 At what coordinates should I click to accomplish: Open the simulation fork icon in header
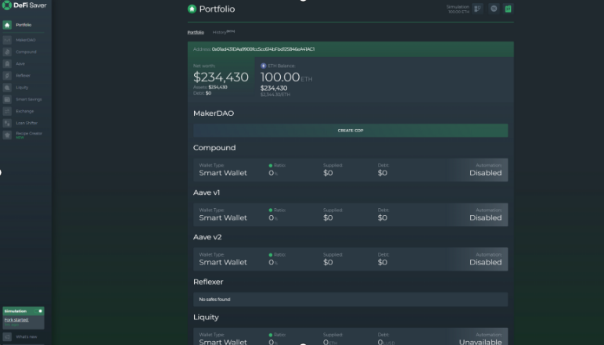click(x=478, y=9)
